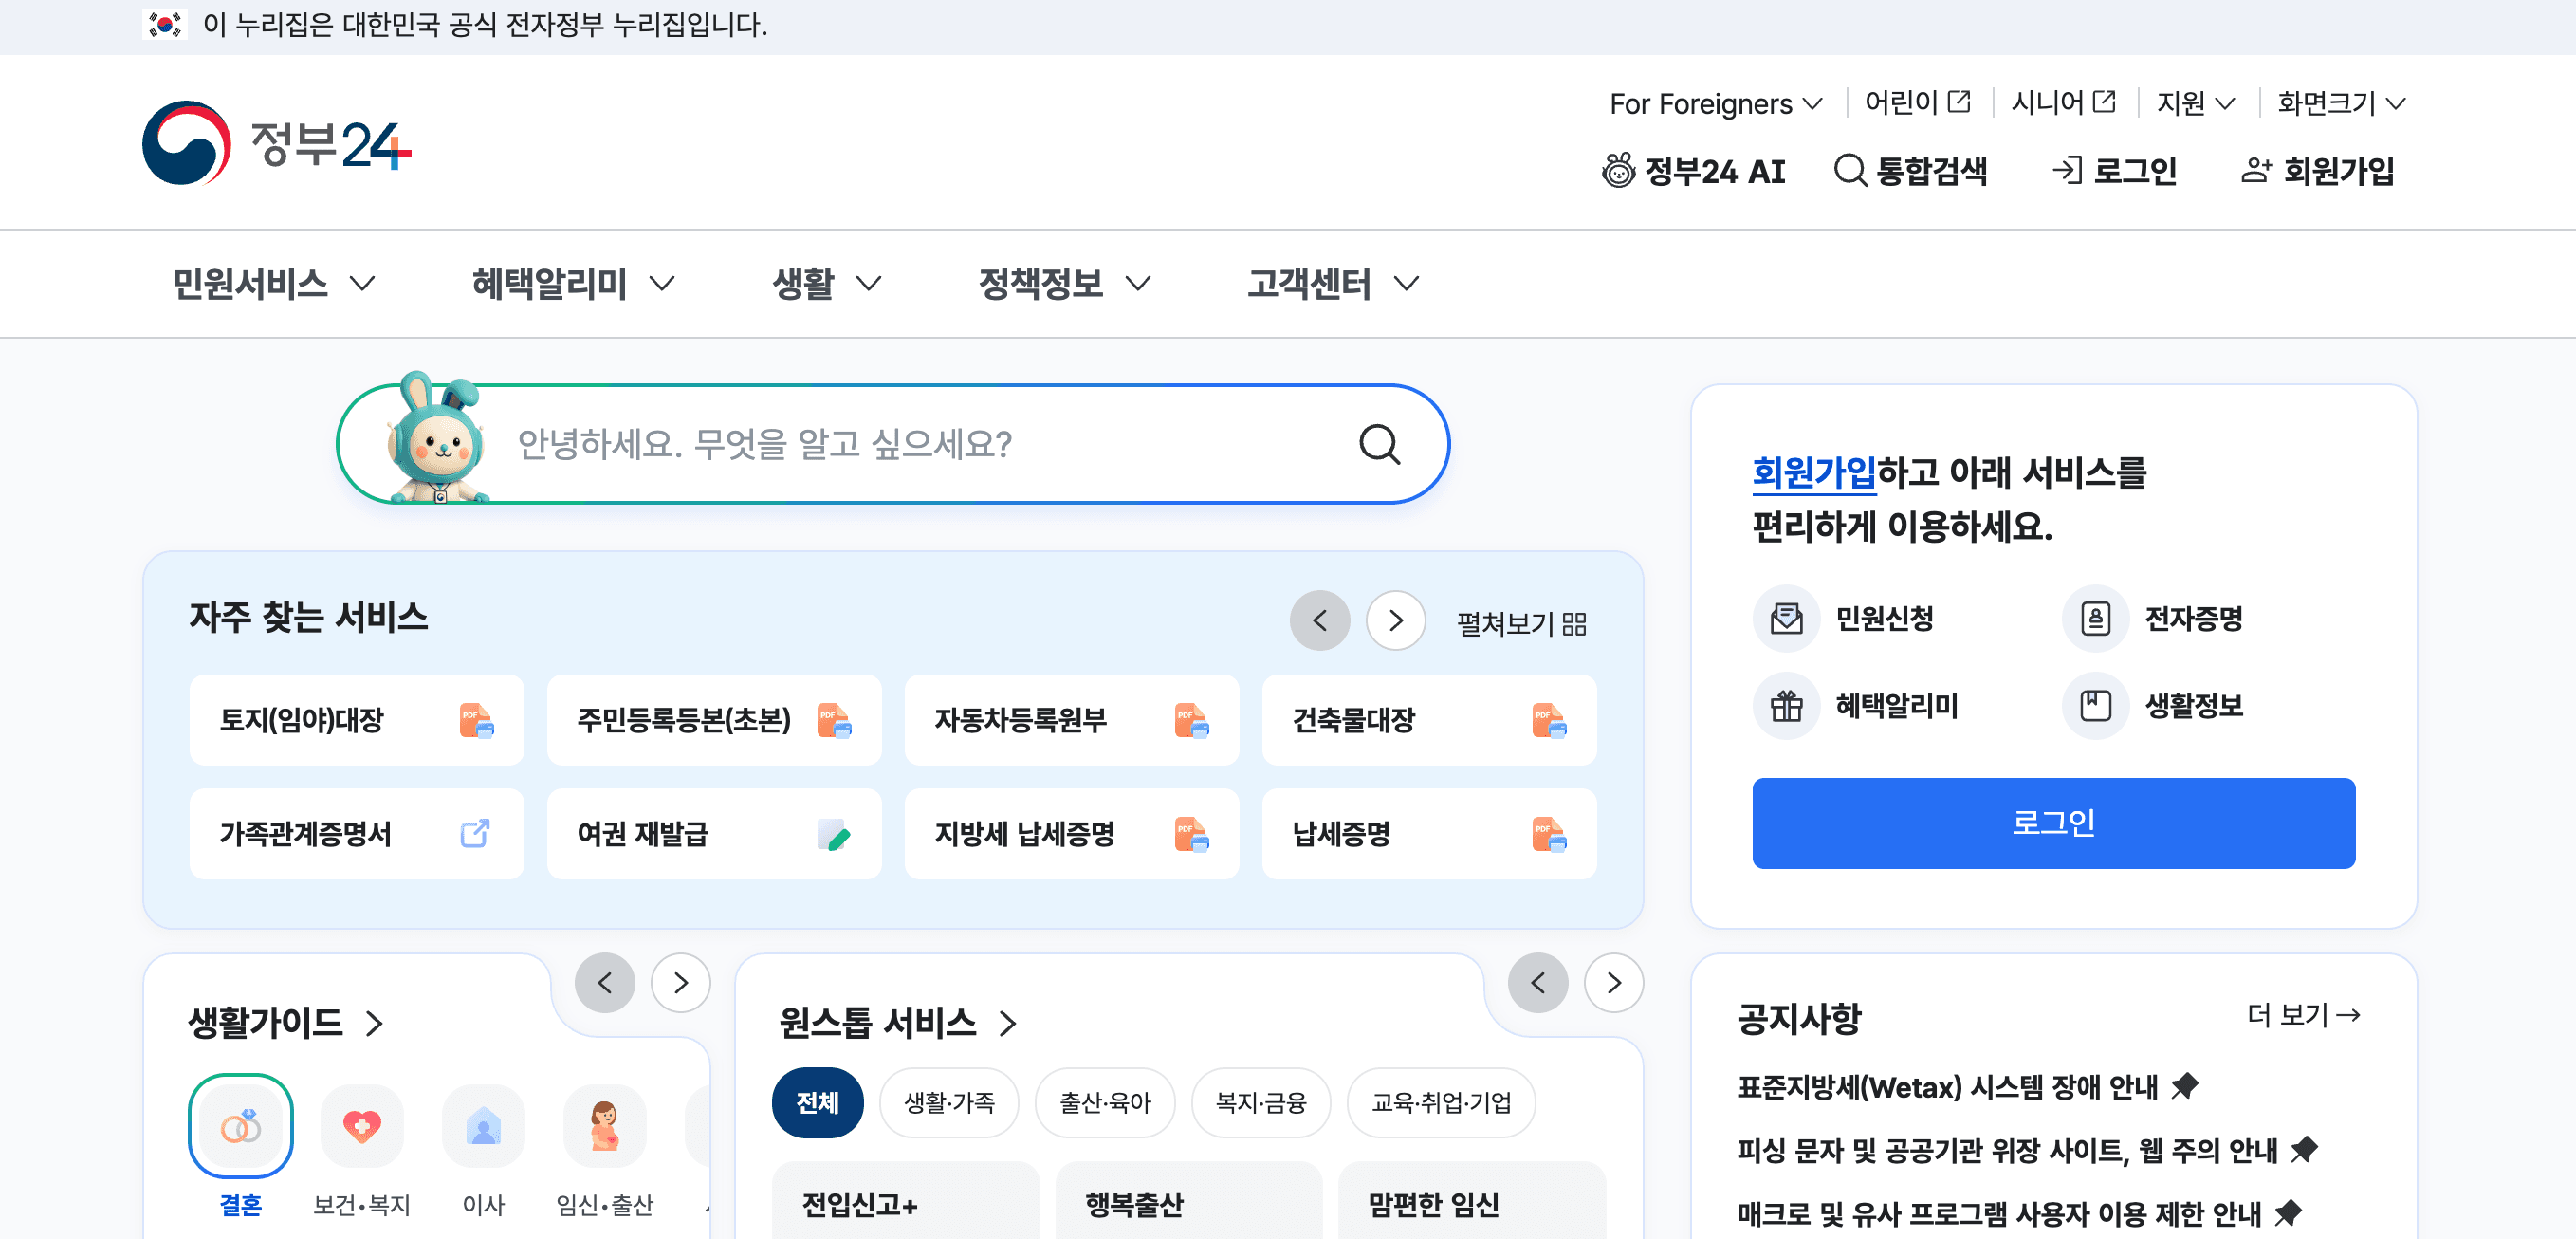Show next 원스톱 서비스 items

[1614, 983]
